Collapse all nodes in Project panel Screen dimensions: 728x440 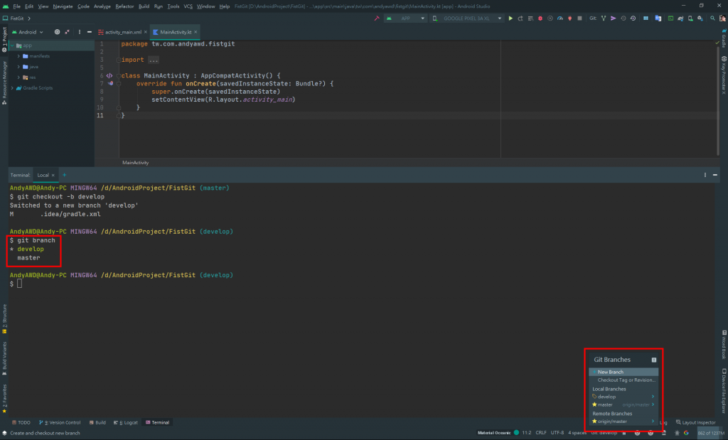[x=68, y=32]
